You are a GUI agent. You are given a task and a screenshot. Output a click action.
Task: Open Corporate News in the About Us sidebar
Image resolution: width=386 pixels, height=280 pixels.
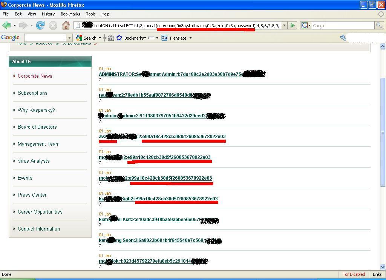coord(35,76)
